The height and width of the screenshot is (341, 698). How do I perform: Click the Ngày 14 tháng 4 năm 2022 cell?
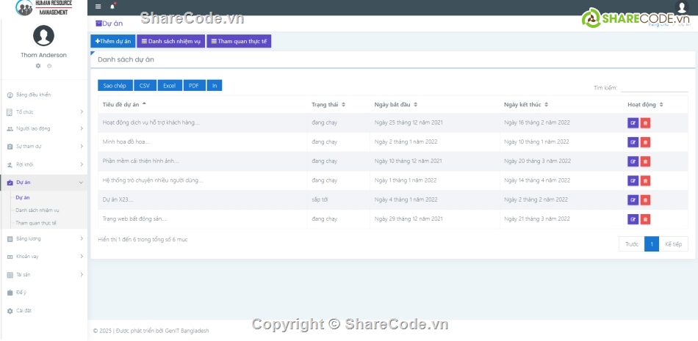561,180
